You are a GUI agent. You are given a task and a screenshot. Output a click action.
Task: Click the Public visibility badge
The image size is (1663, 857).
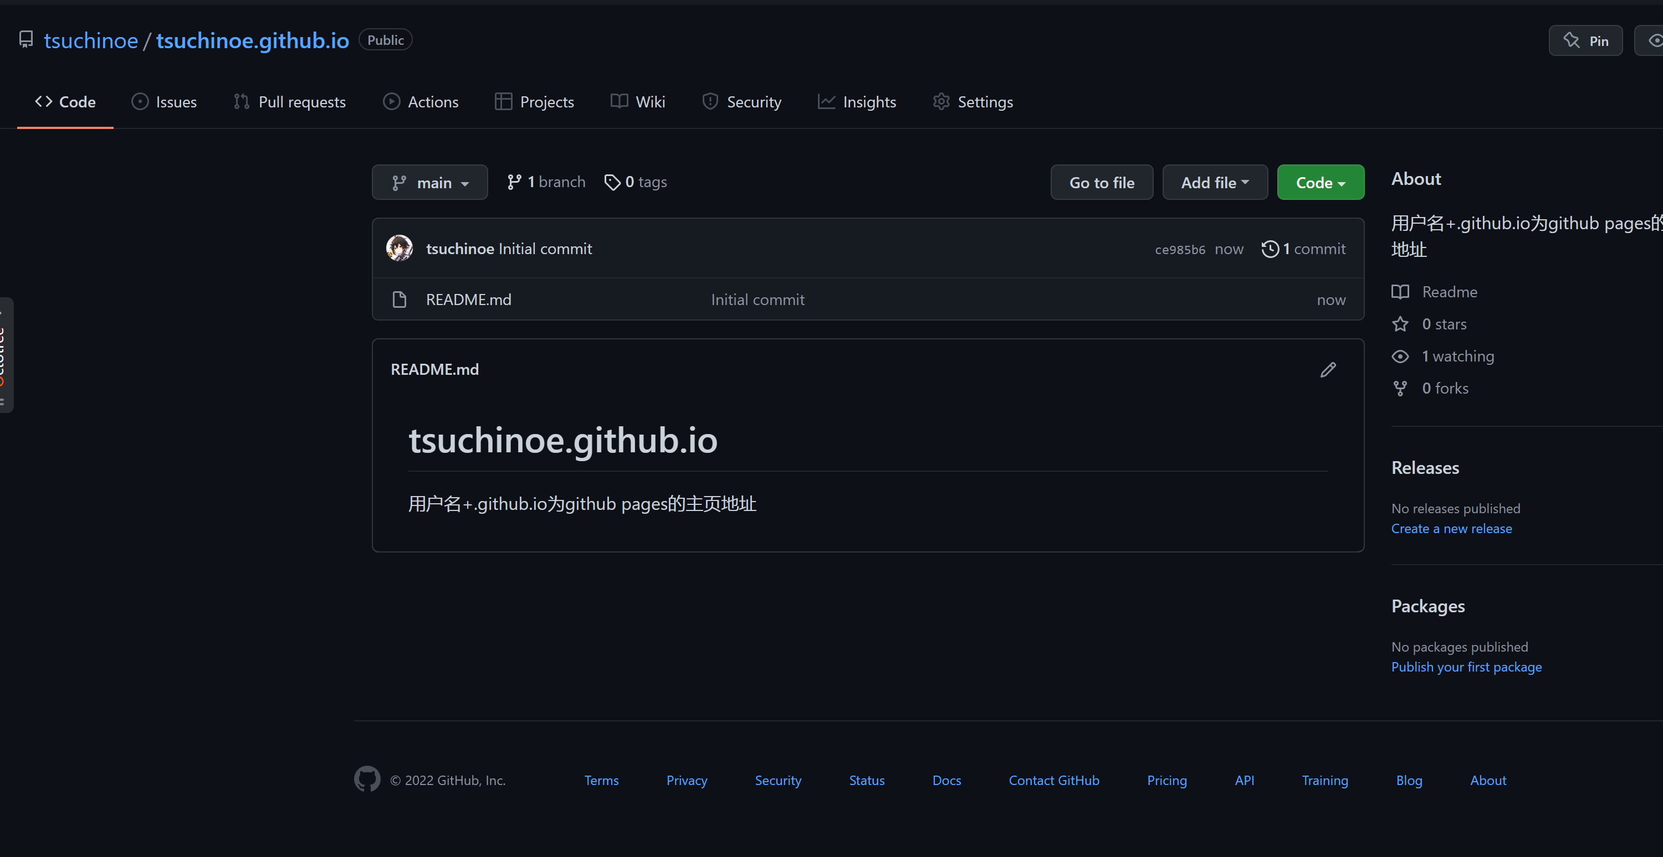[x=385, y=40]
